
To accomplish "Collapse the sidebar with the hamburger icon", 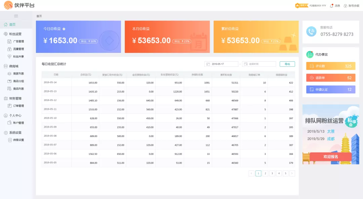I will [x=16, y=16].
